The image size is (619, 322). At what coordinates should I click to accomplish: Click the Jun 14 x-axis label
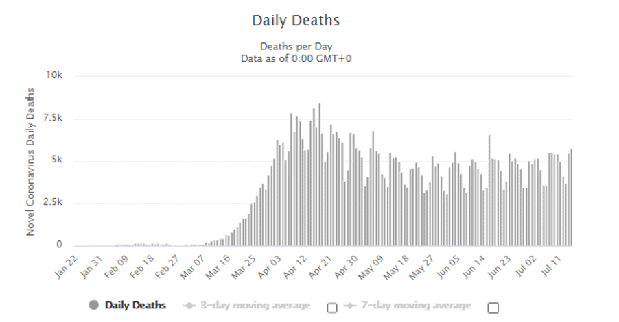[474, 267]
